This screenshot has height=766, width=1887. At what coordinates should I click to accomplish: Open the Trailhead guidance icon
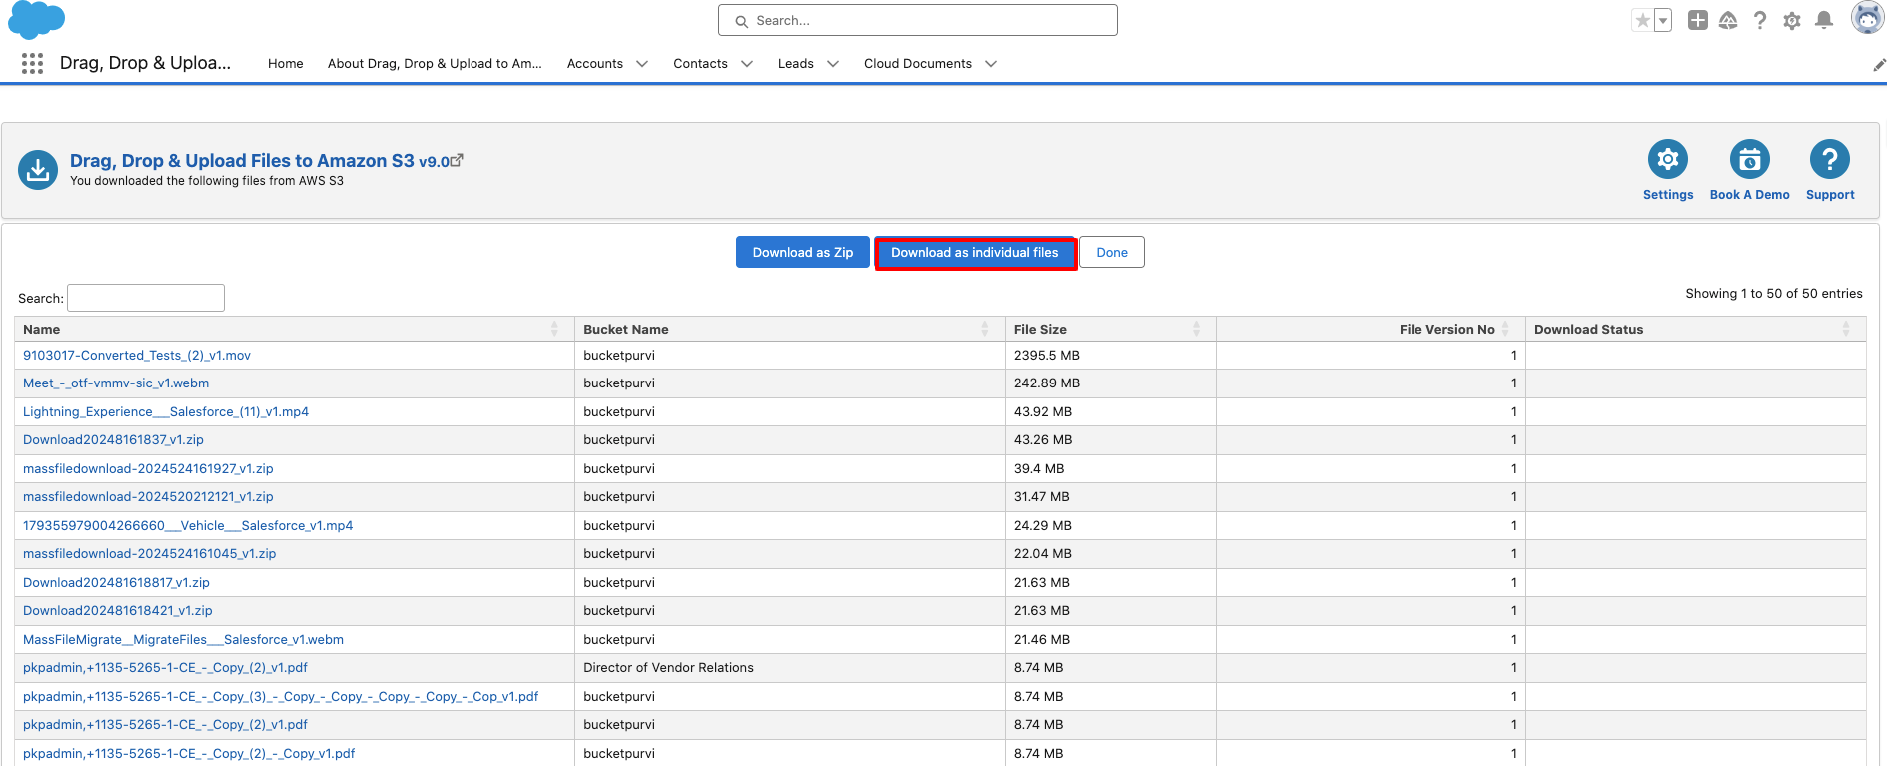click(x=1728, y=20)
